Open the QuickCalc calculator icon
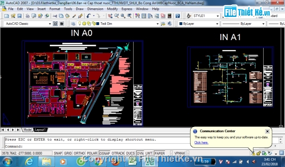This screenshot has height=167, width=285. click(169, 16)
